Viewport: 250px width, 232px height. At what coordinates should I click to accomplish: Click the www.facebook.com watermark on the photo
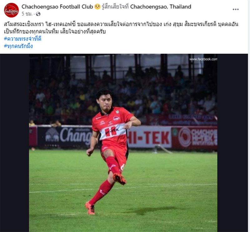click(x=203, y=59)
